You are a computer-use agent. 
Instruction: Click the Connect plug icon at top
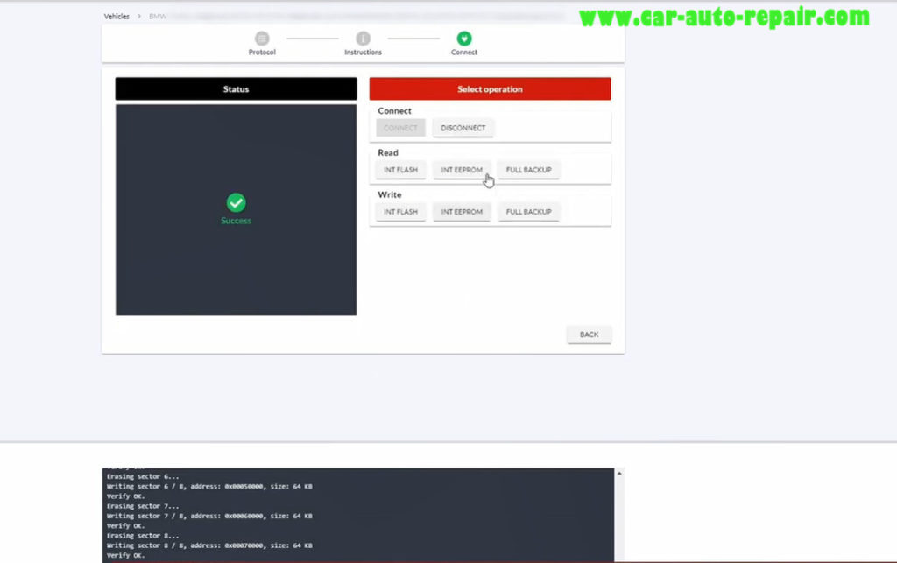463,40
